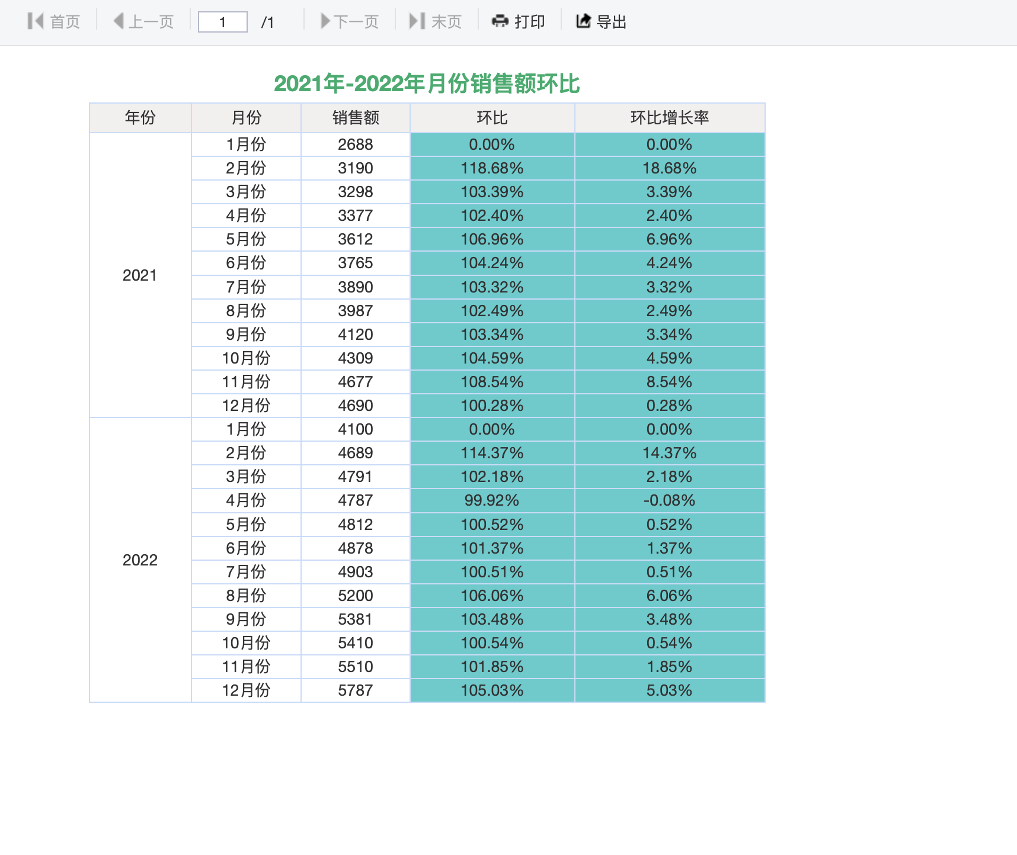
Task: Select the 环比增长率 column header
Action: pos(670,118)
